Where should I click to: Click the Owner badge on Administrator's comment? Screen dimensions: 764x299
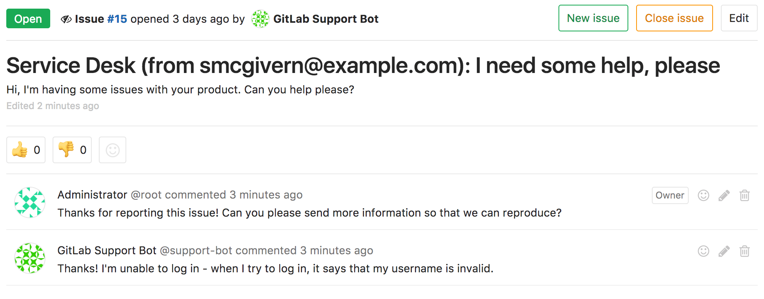pos(670,195)
